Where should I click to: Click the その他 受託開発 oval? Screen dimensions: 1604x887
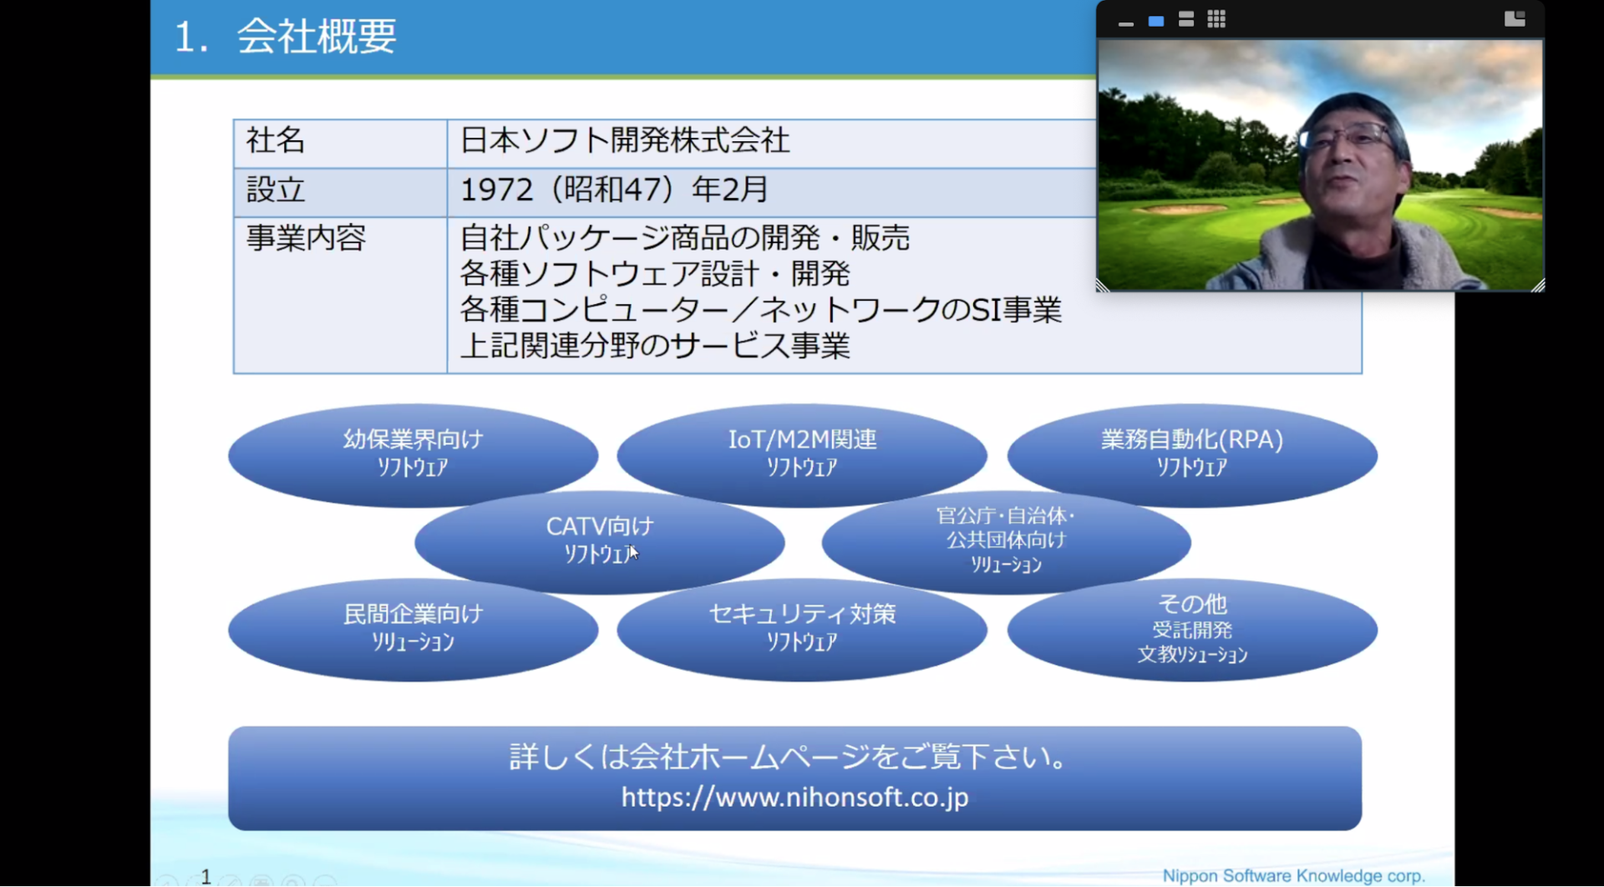(x=1192, y=630)
